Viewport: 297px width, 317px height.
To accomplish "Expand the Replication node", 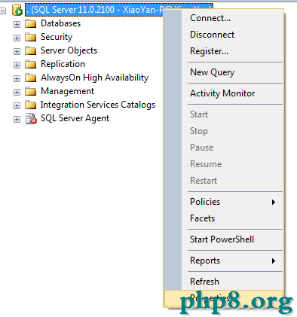I will [x=17, y=65].
